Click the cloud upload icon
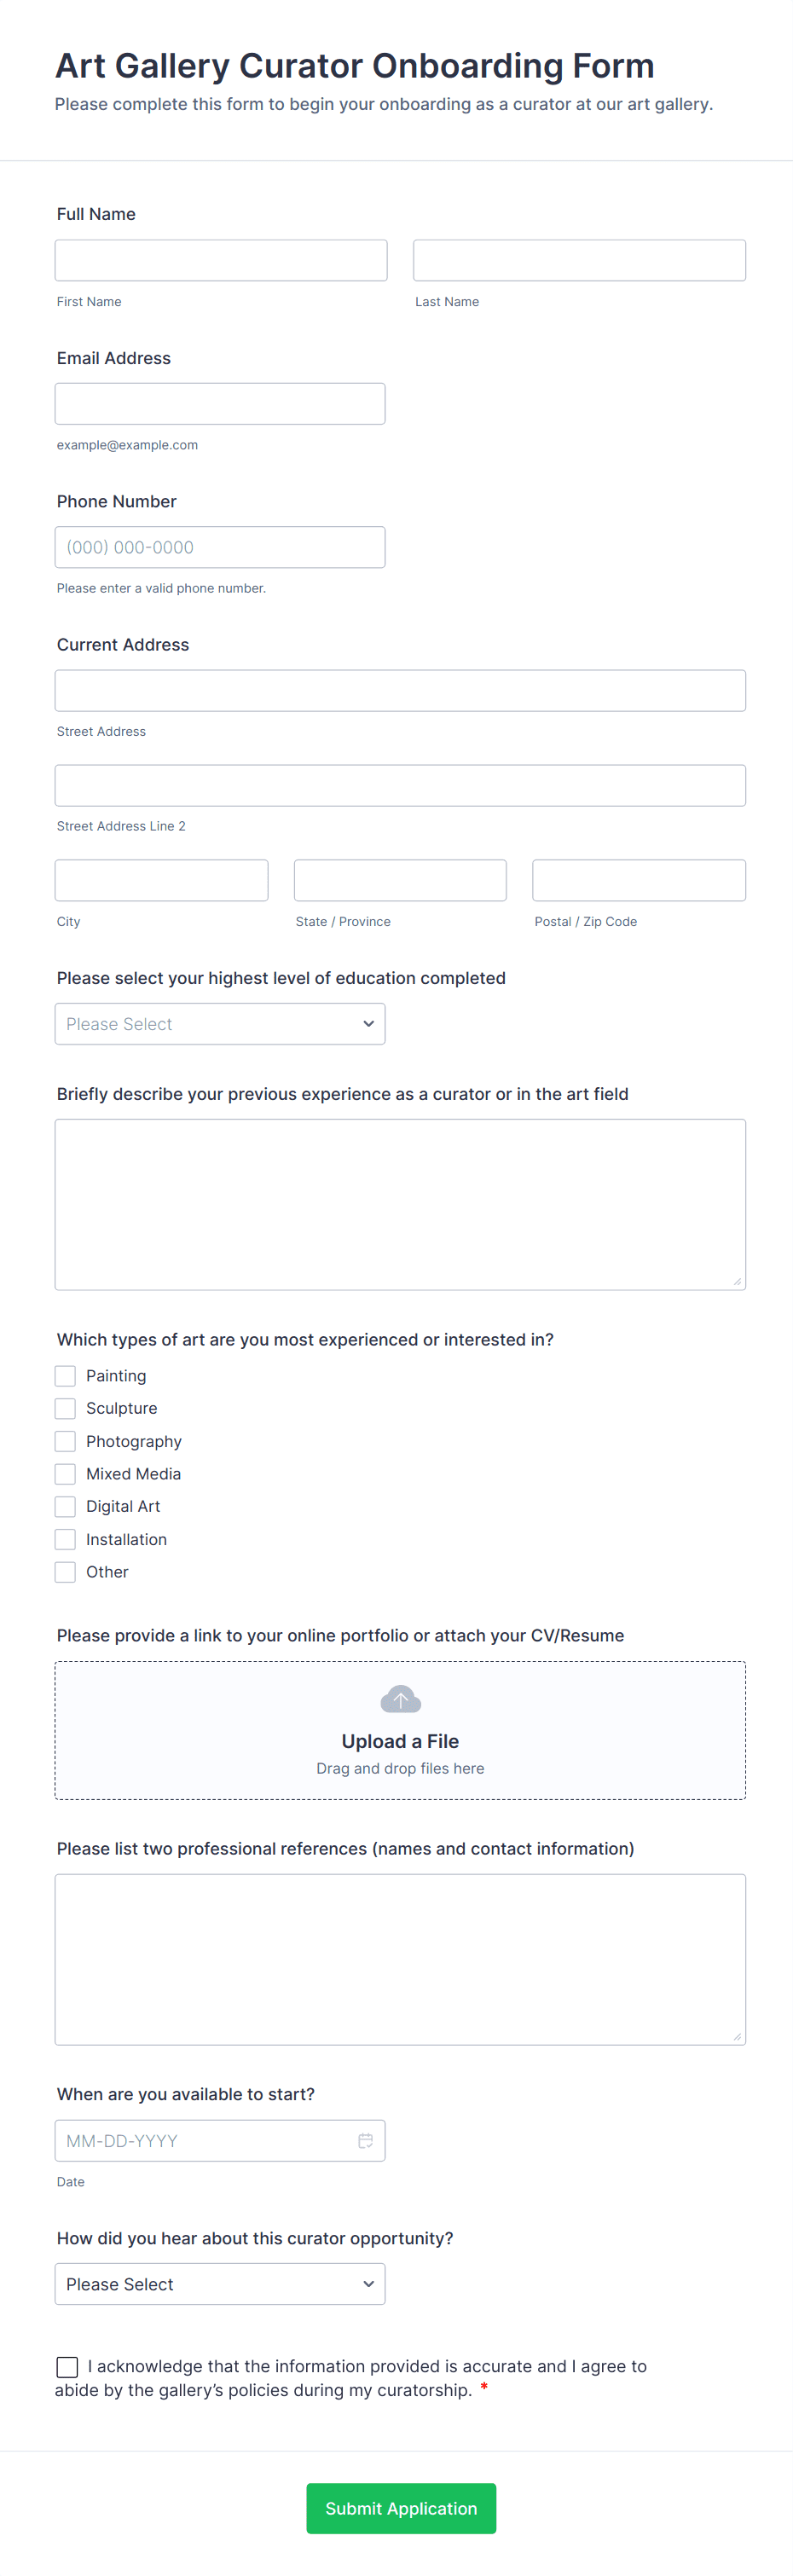 click(x=400, y=1698)
